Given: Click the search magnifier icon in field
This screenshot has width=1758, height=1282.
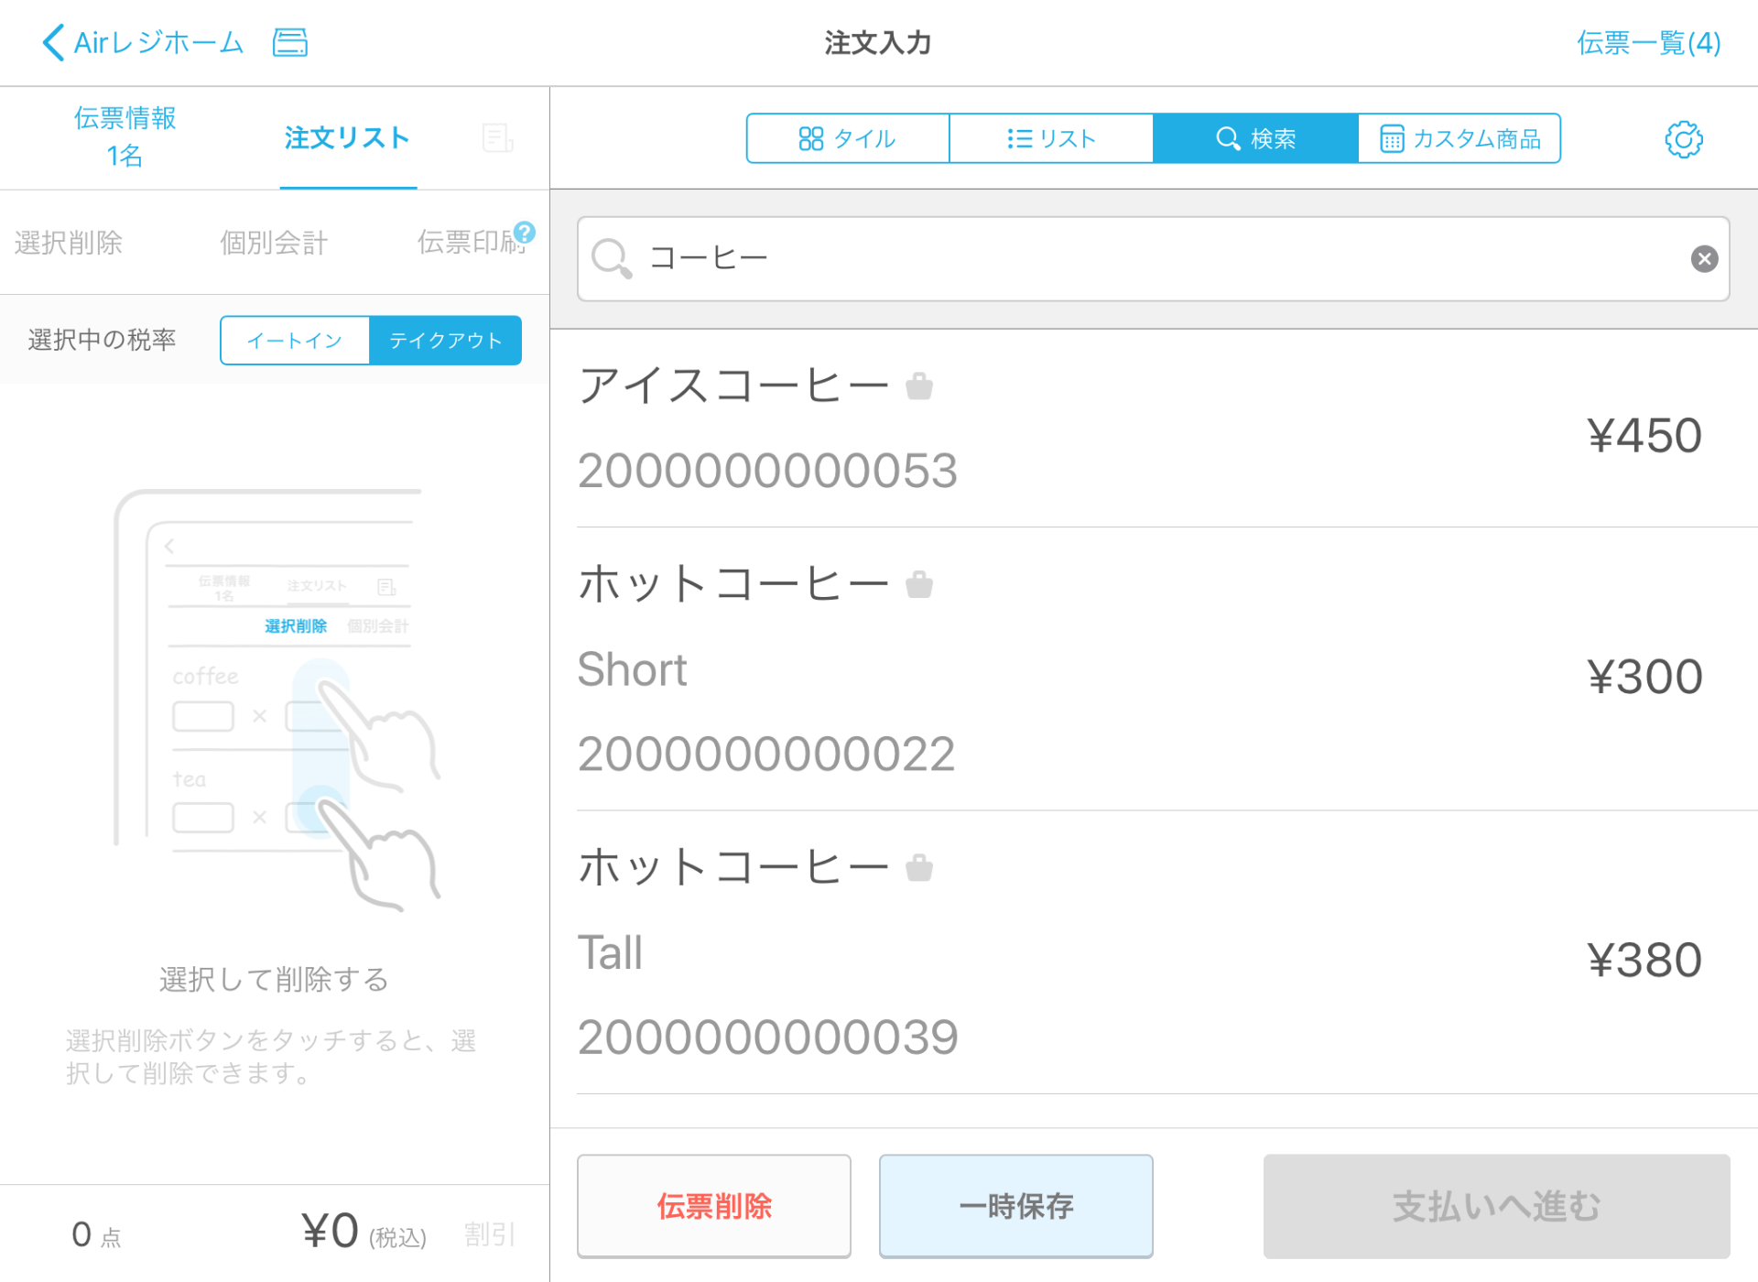Looking at the screenshot, I should coord(612,258).
